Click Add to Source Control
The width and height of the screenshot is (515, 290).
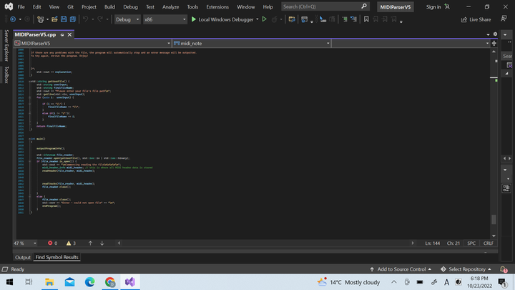pyautogui.click(x=402, y=269)
